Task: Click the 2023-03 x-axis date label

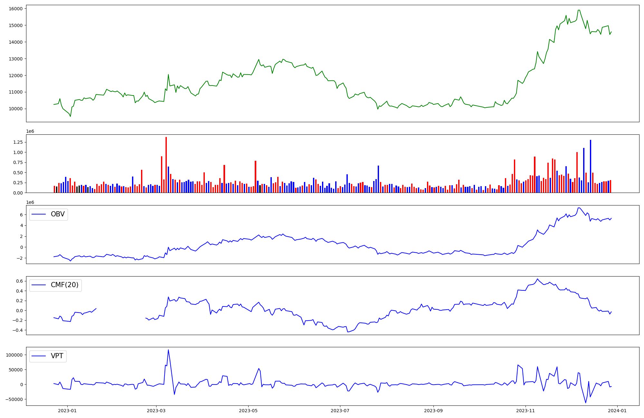Action: tap(156, 411)
